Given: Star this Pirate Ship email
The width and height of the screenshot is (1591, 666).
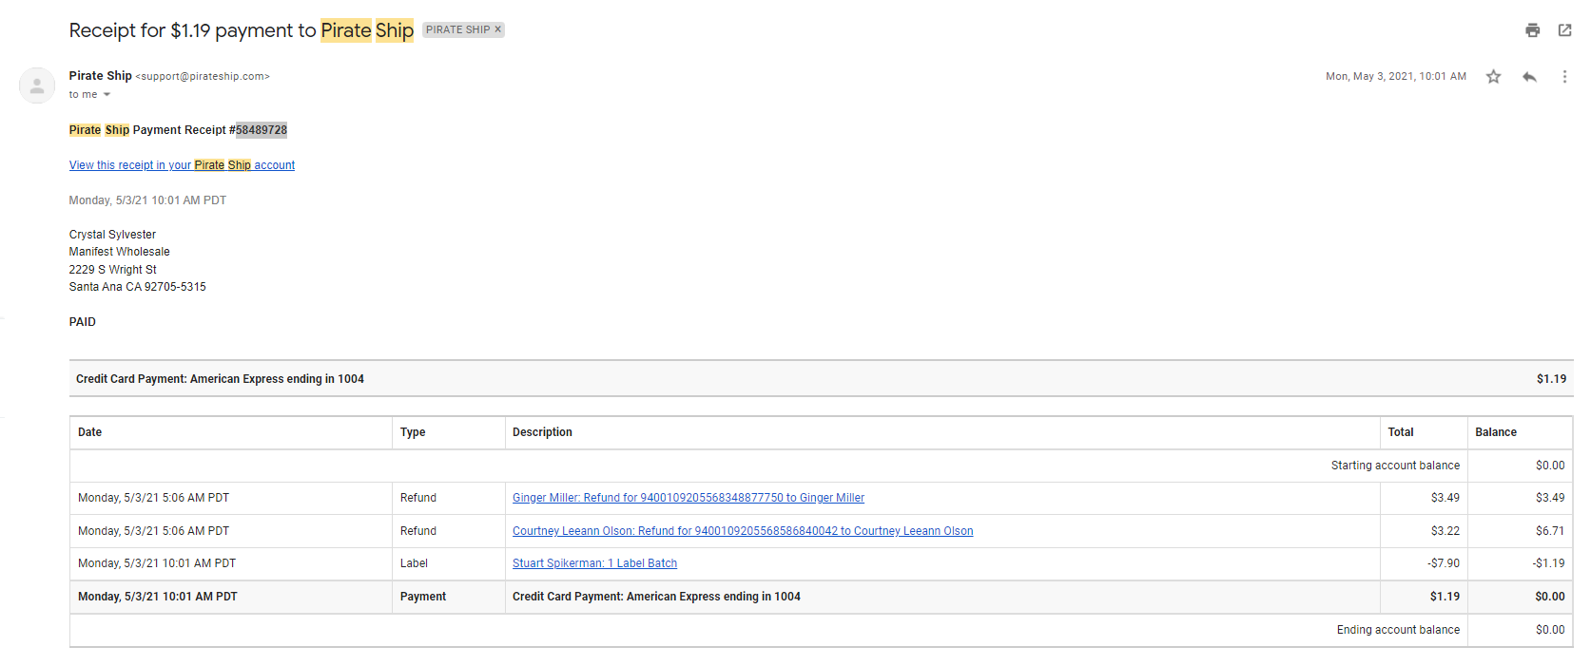Looking at the screenshot, I should (x=1493, y=77).
